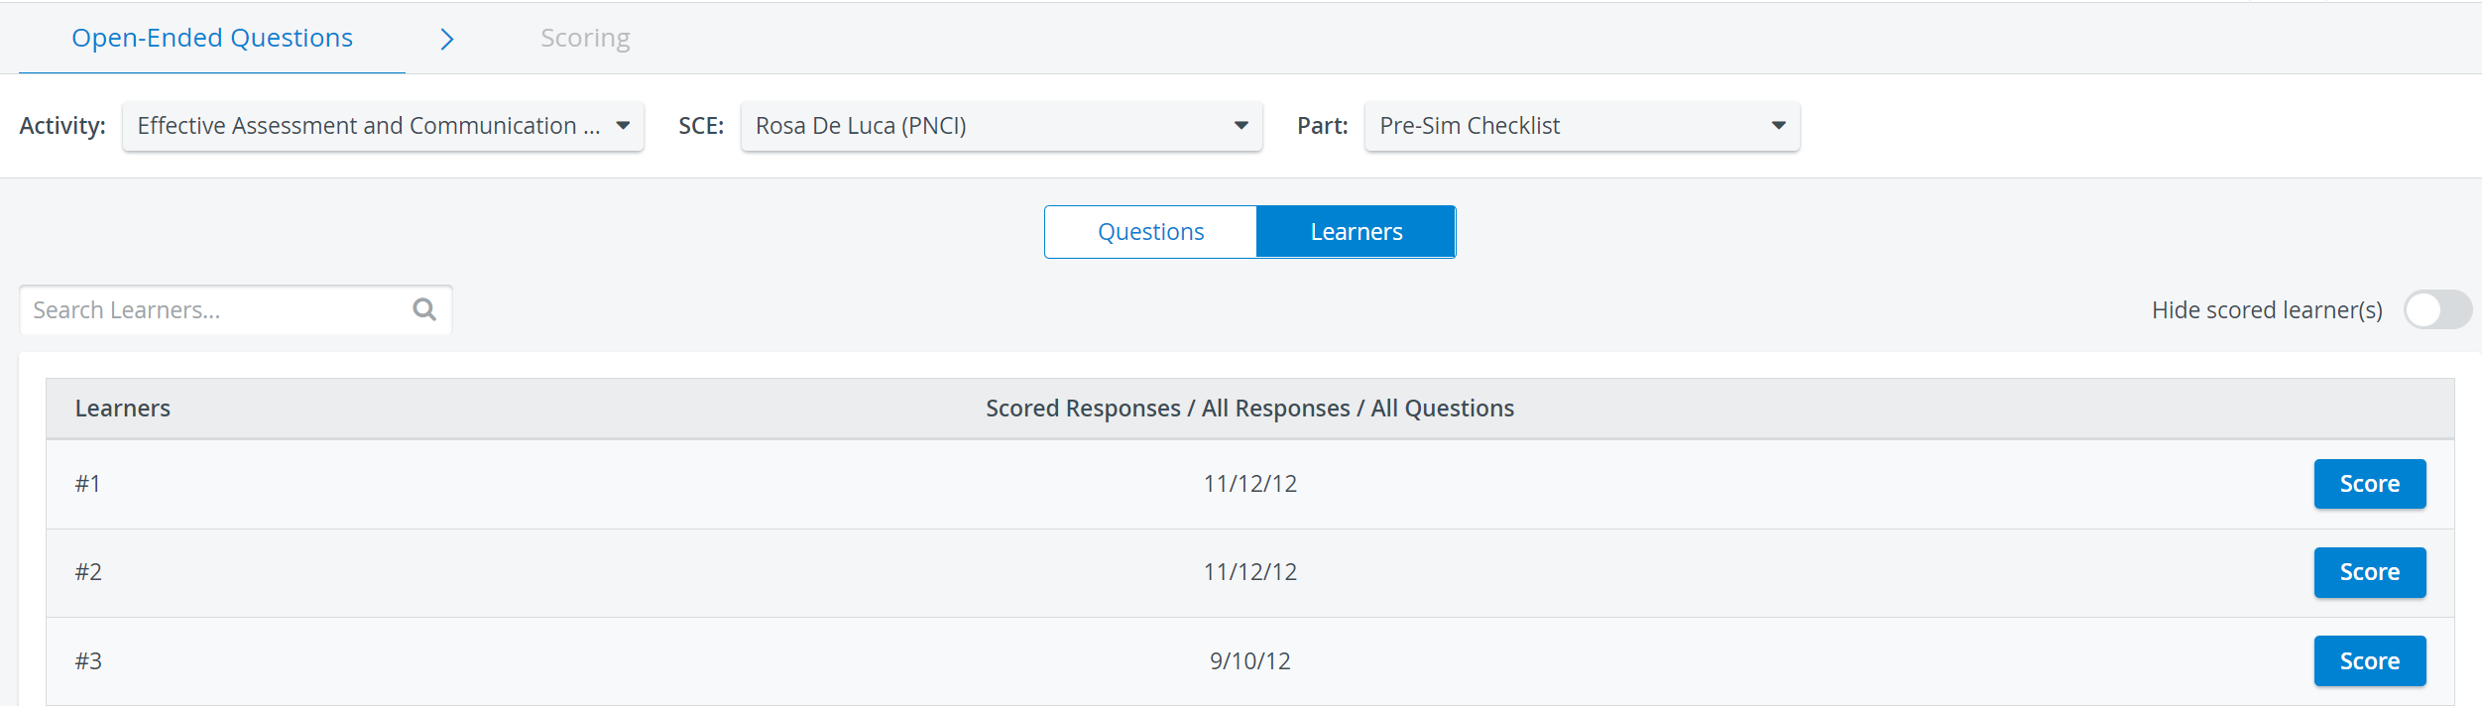Switch to the Questions view tab
Image resolution: width=2482 pixels, height=706 pixels.
pyautogui.click(x=1150, y=232)
